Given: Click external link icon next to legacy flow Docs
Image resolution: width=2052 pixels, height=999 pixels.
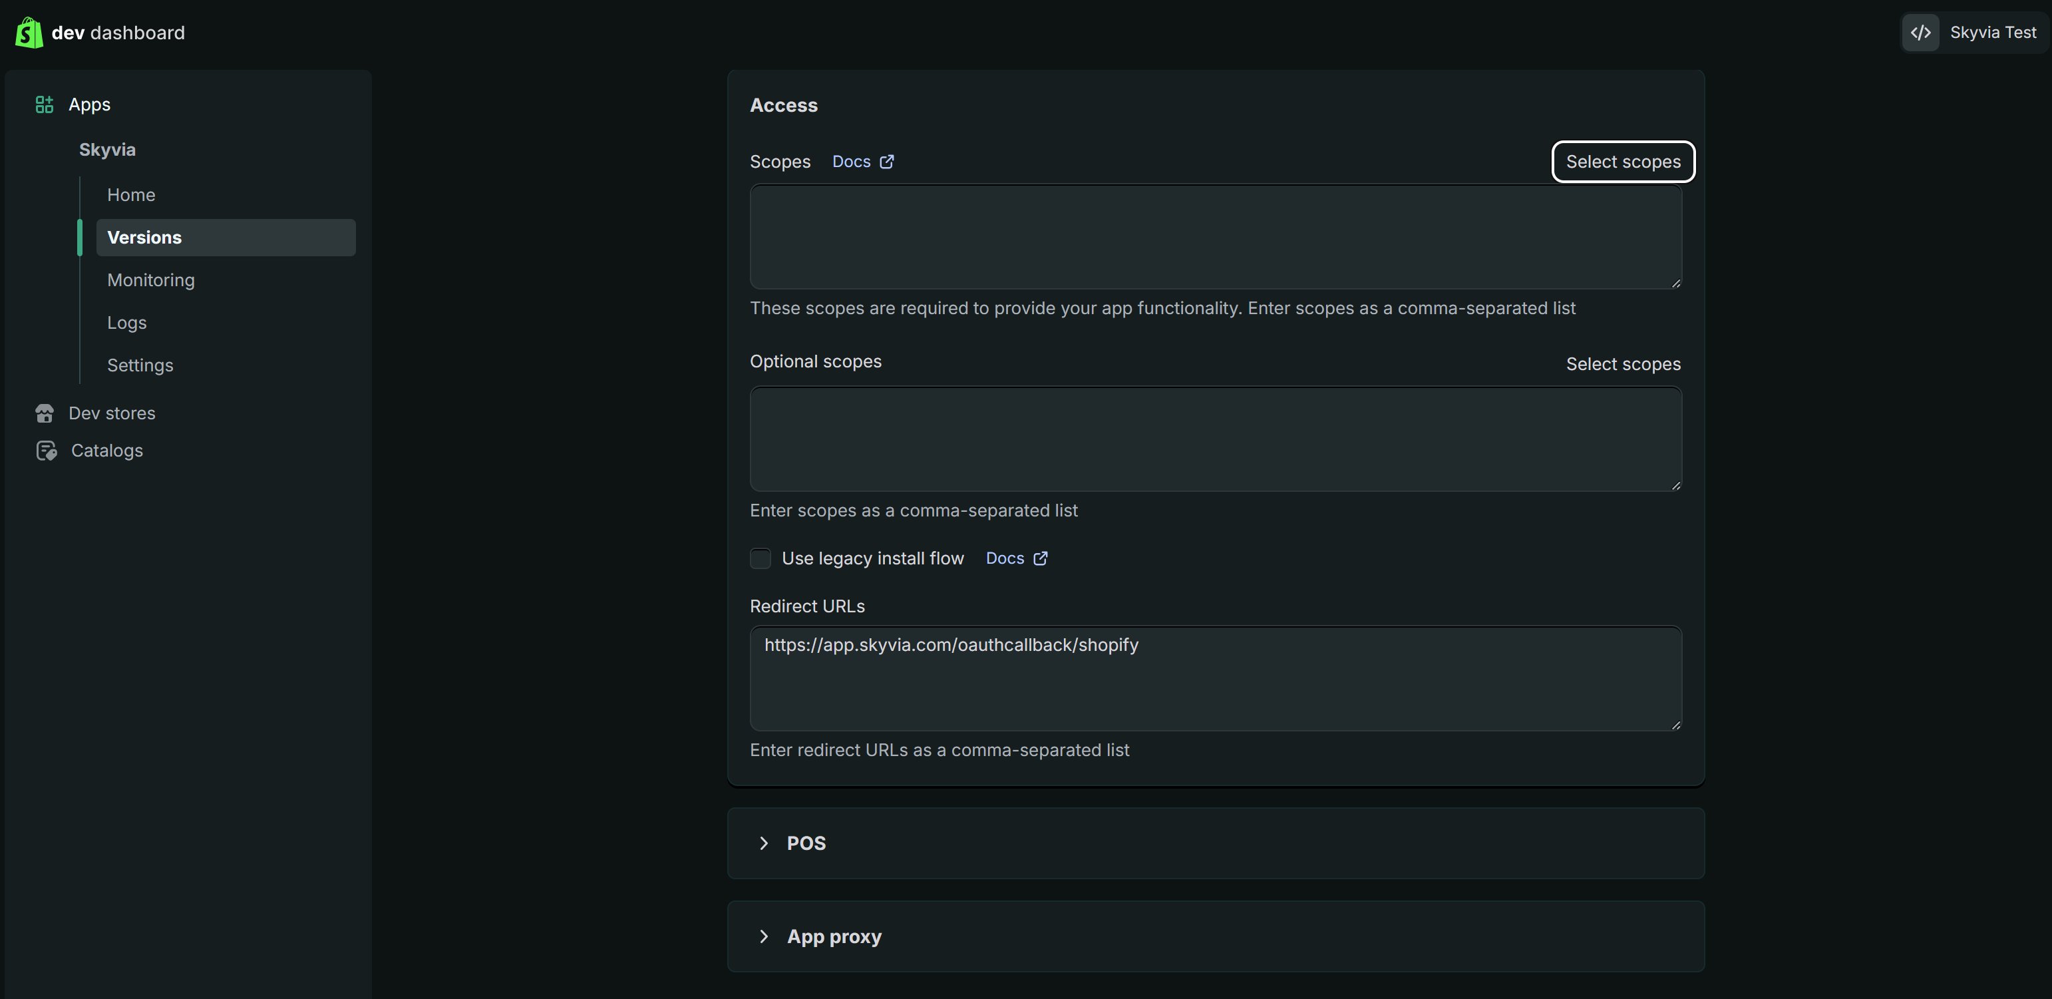Looking at the screenshot, I should point(1041,558).
